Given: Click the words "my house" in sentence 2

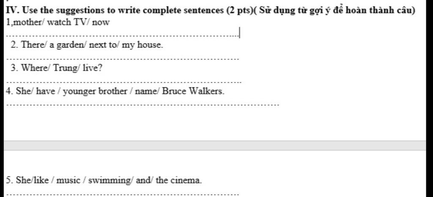Looking at the screenshot, I should [142, 45].
